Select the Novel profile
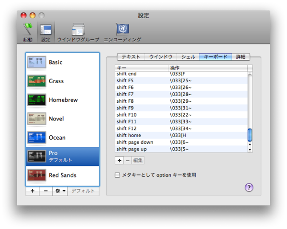Viewport: 287px width, 229px height. tap(63, 119)
